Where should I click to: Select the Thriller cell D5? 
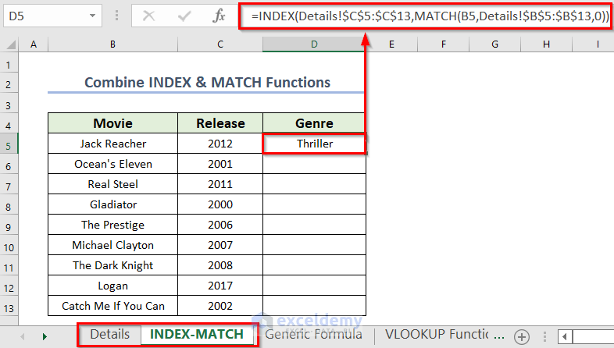pos(314,144)
